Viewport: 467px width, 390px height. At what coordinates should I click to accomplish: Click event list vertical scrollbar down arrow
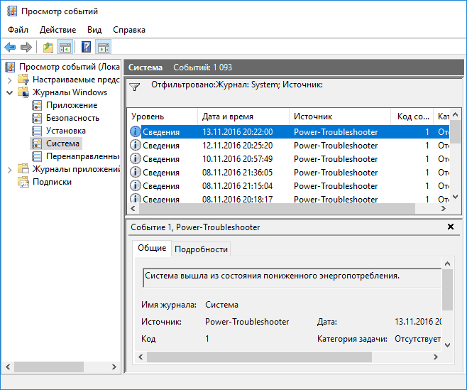(x=455, y=197)
